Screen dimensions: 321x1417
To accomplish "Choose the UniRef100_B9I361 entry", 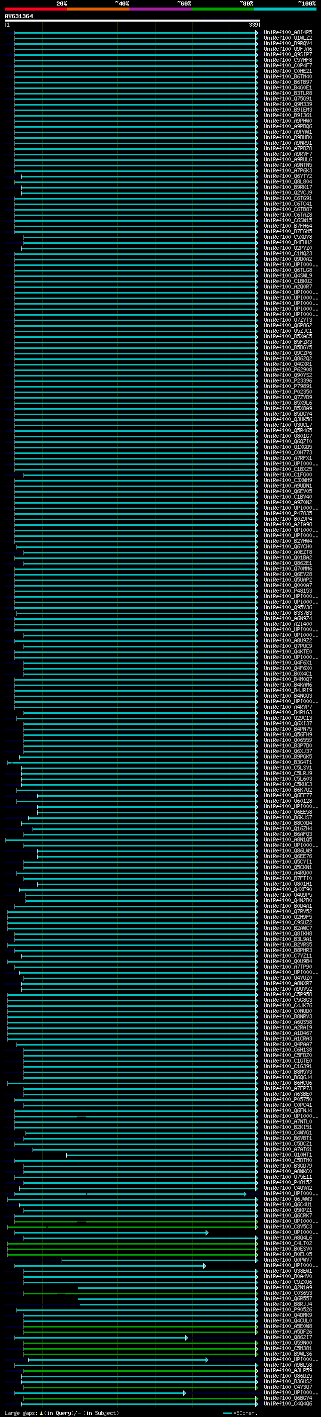I will [x=288, y=115].
